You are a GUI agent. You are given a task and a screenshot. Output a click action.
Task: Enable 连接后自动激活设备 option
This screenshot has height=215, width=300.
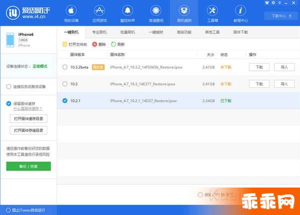[x=8, y=86]
